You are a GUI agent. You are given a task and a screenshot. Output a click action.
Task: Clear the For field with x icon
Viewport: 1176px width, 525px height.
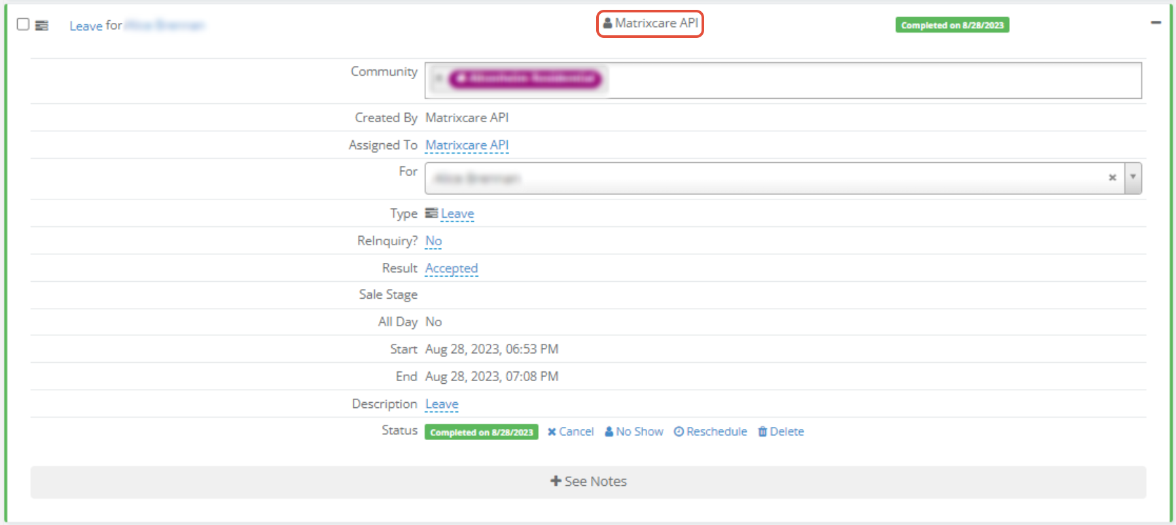[1112, 178]
